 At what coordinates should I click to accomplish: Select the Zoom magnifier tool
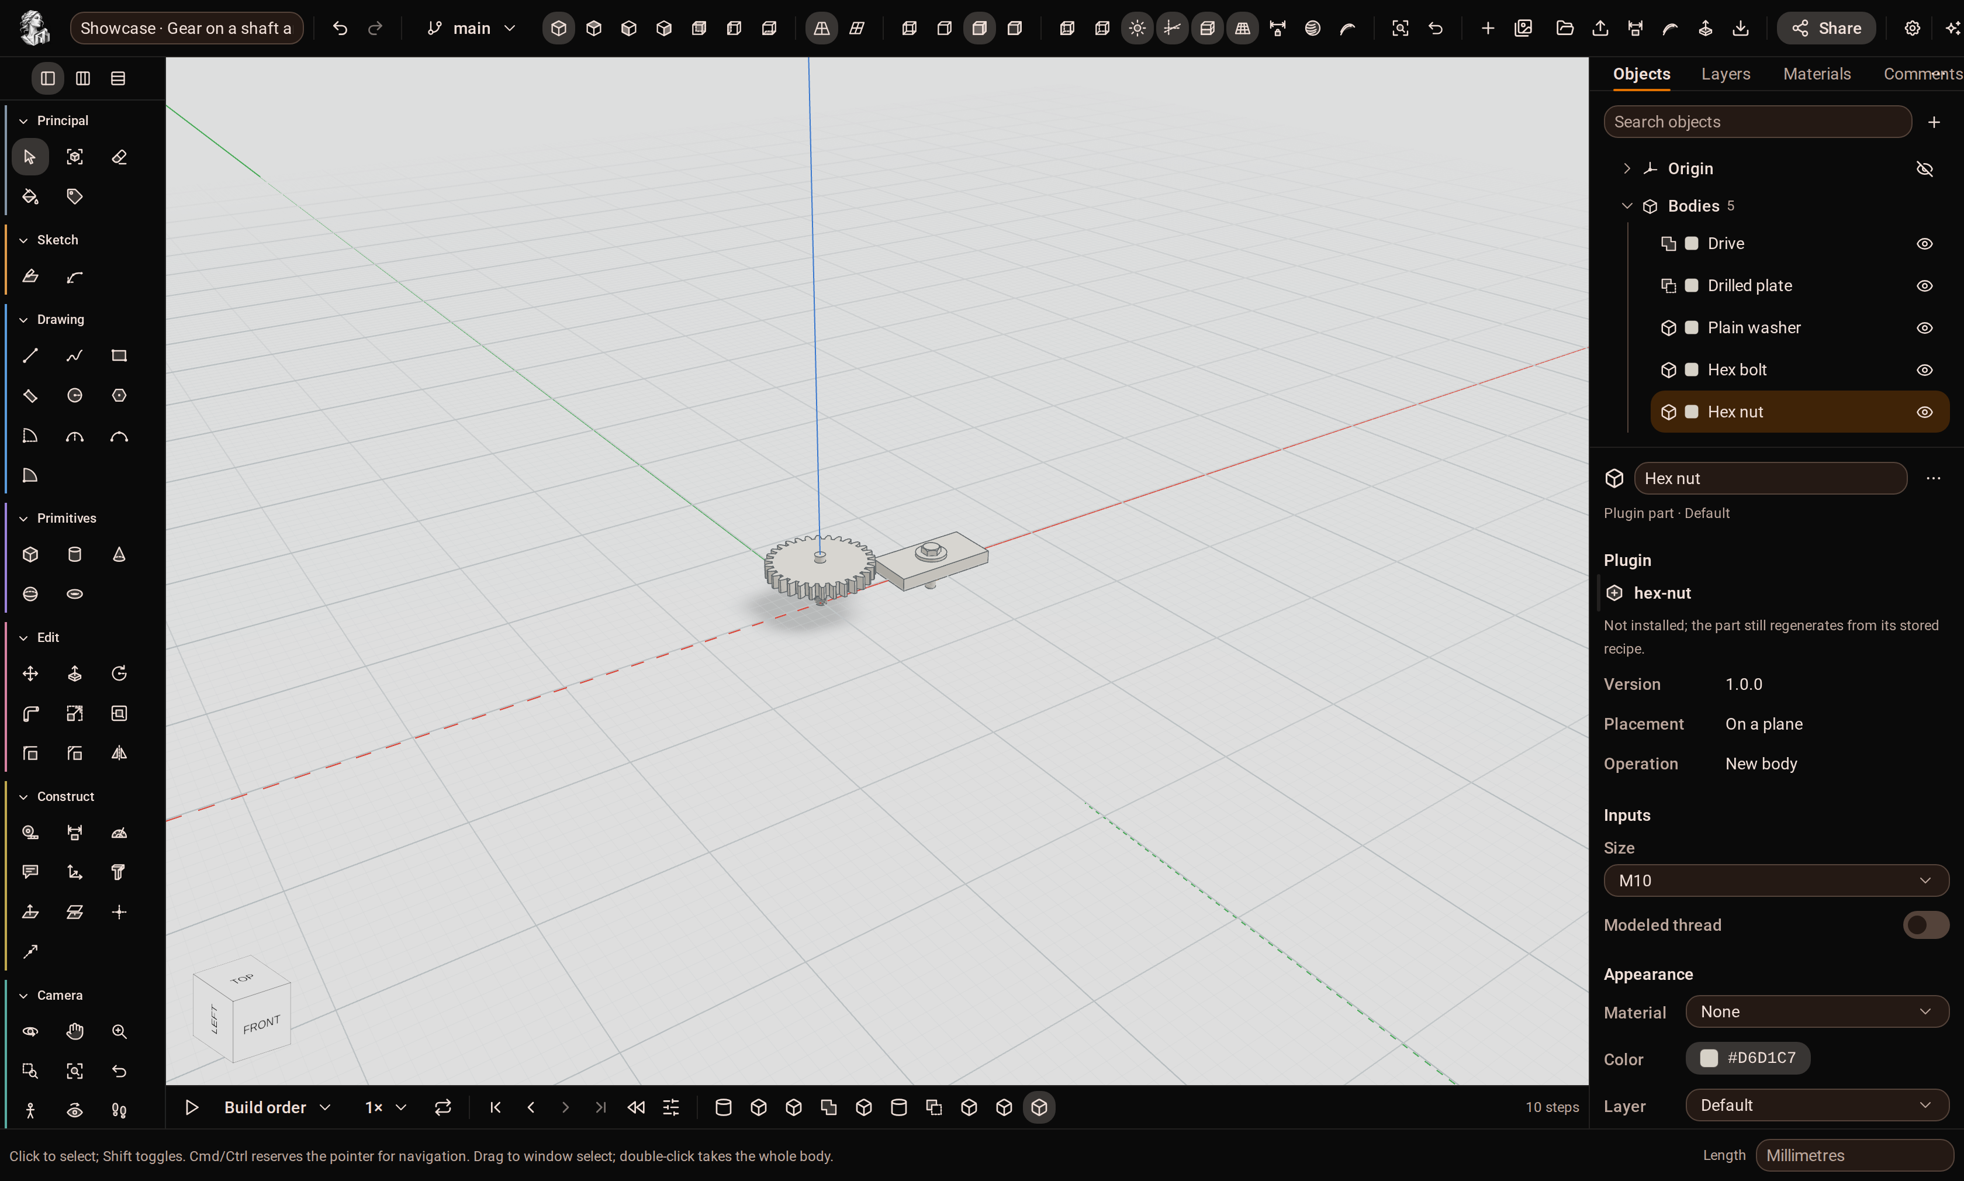pyautogui.click(x=119, y=1032)
